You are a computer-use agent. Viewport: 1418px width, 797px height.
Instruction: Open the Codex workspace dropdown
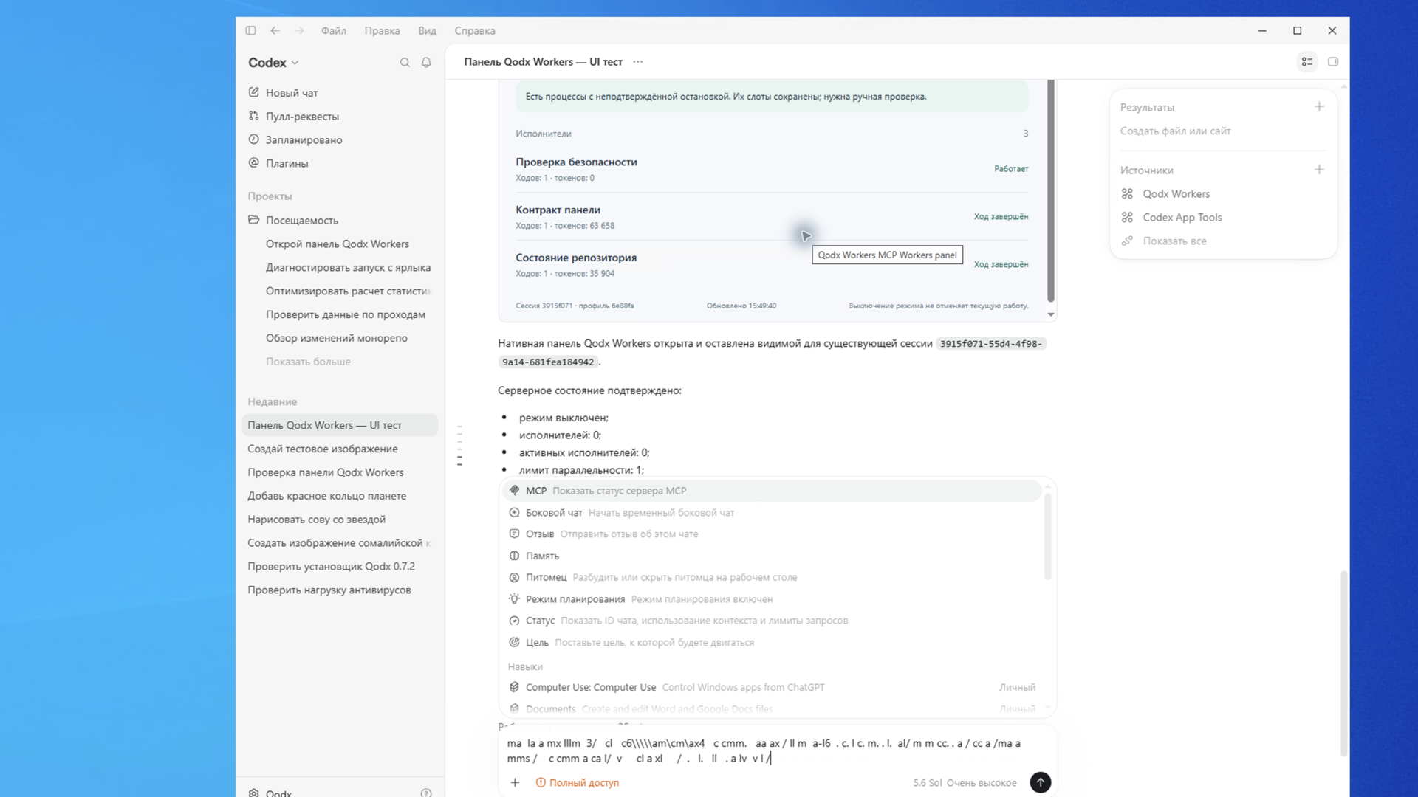click(x=273, y=63)
